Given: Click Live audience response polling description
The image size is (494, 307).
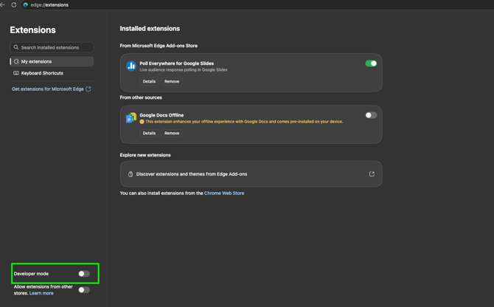Looking at the screenshot, I should click(x=184, y=69).
